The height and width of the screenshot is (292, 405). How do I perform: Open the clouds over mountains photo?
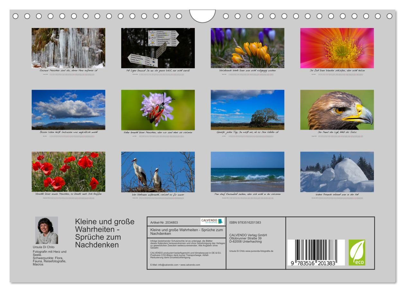click(x=68, y=110)
